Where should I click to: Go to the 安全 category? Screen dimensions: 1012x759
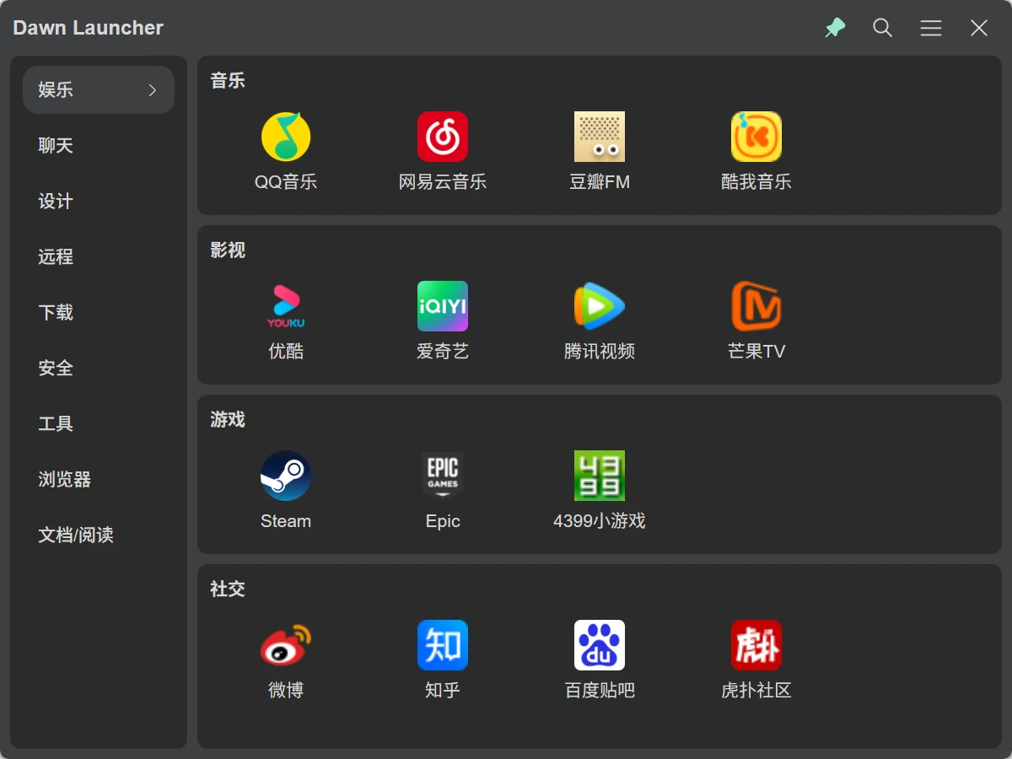99,369
